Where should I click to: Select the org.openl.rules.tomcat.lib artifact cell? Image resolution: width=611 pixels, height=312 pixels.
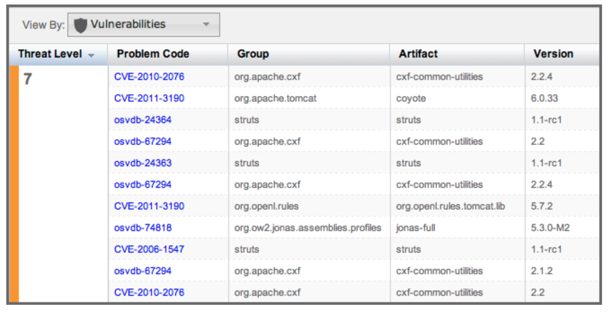coord(450,206)
